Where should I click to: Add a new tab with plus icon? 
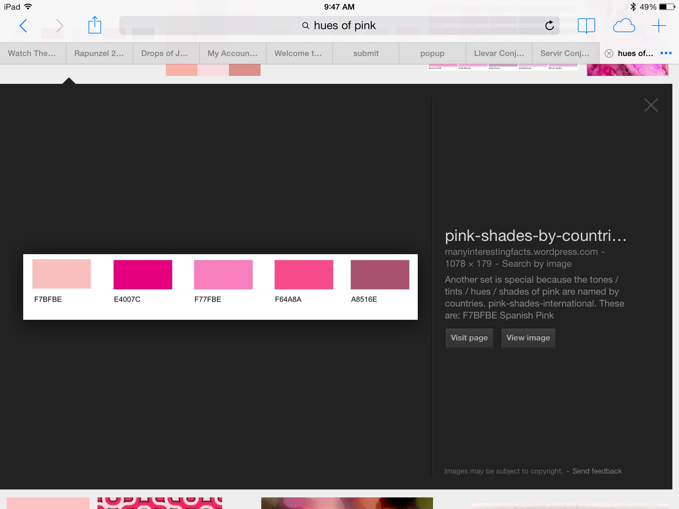(658, 26)
